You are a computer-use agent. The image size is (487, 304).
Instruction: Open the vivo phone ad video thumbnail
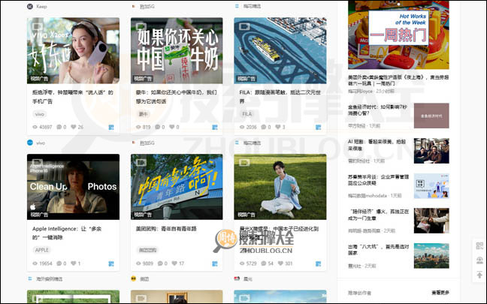click(x=73, y=50)
